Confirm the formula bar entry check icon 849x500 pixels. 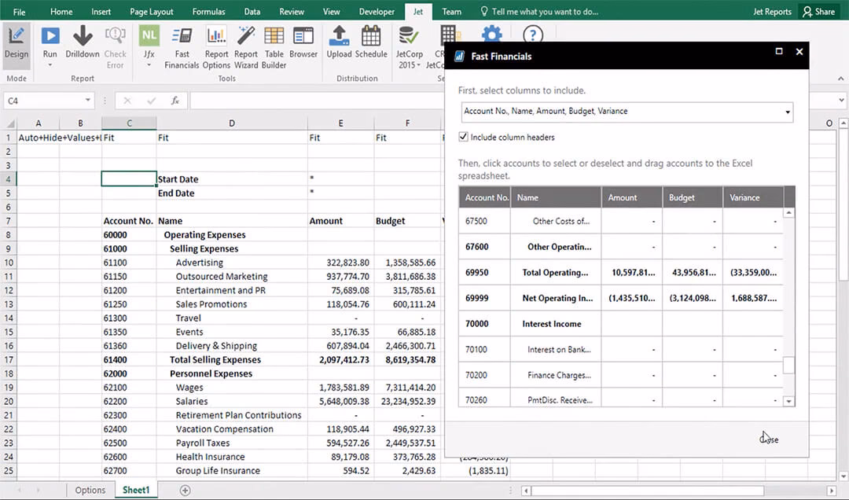click(x=151, y=101)
